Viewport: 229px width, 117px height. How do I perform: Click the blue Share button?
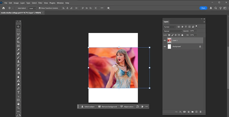[203, 8]
